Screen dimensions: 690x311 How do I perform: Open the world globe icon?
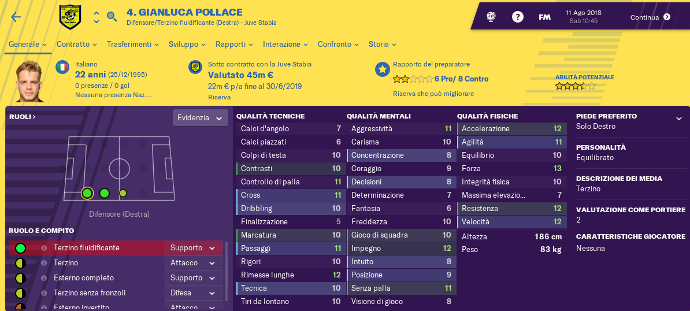(x=492, y=17)
